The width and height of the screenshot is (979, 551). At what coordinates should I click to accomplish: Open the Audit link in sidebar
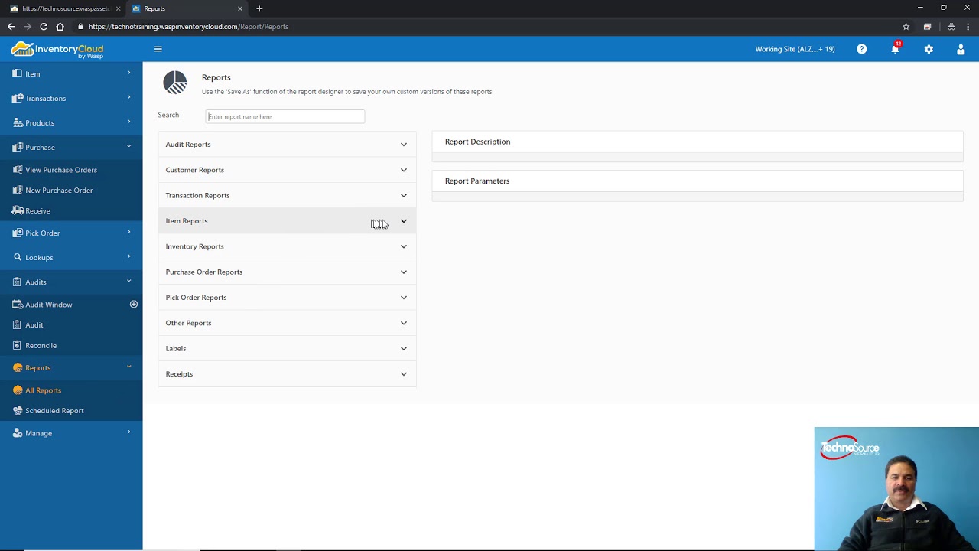click(x=34, y=325)
